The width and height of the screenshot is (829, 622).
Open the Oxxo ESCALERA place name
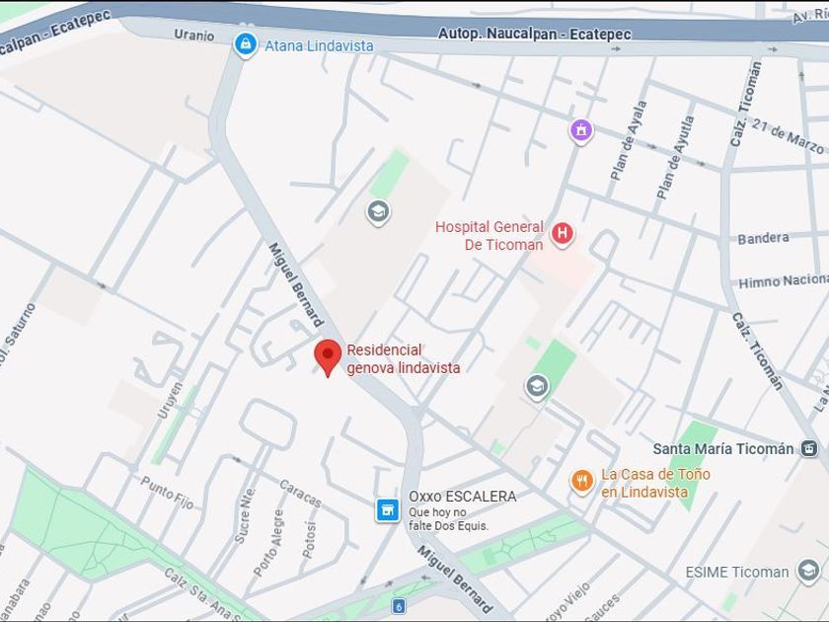462,496
